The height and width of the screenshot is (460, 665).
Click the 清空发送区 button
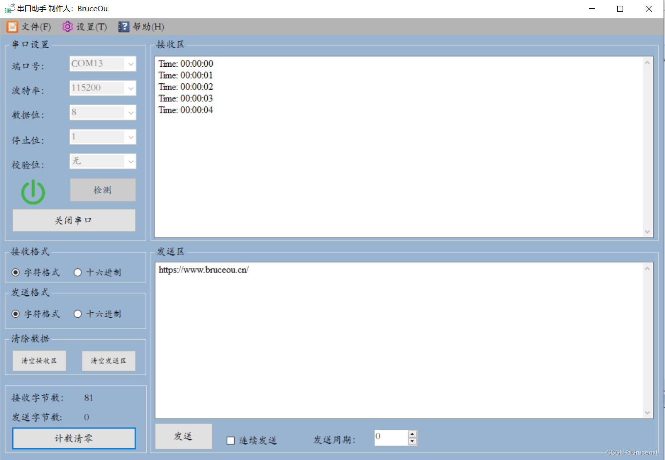[108, 361]
